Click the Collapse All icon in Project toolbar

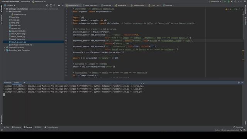[x=54, y=5]
